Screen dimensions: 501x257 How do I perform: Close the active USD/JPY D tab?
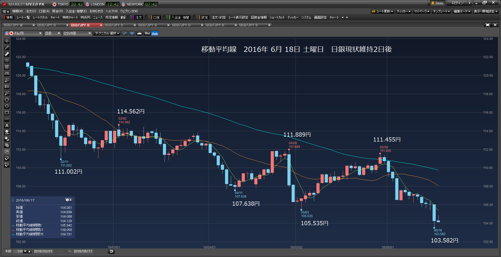(101, 25)
